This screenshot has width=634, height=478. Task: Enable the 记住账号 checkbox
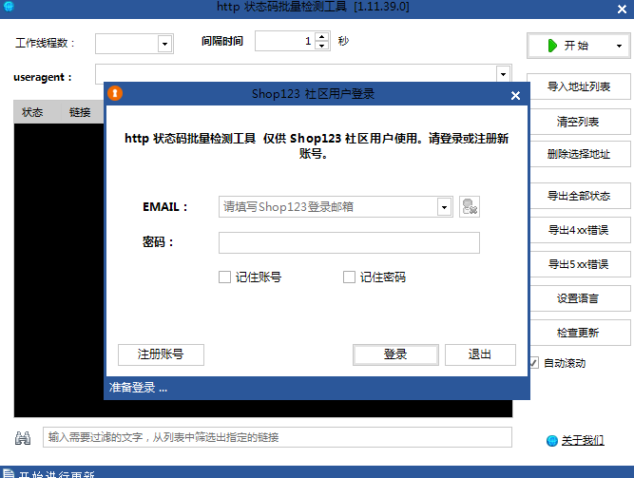224,277
